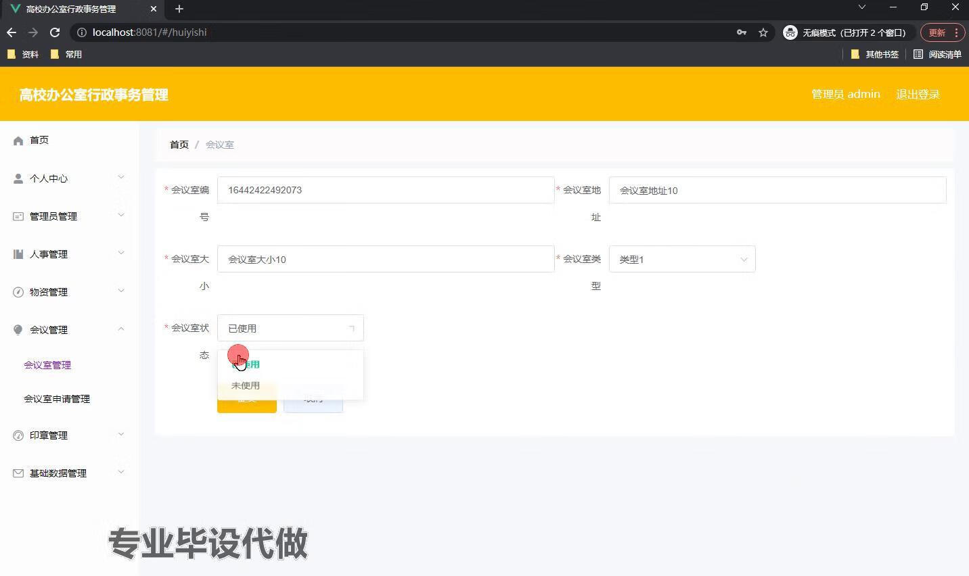Go to 首页 in sidebar
Viewport: 969px width, 576px height.
(39, 141)
